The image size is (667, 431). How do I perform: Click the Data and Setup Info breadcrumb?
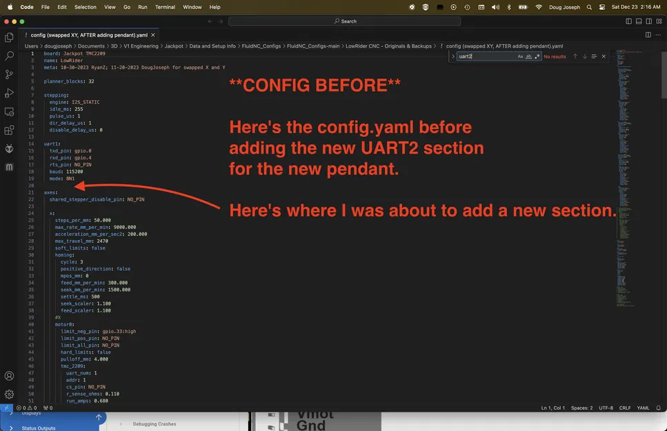(212, 46)
